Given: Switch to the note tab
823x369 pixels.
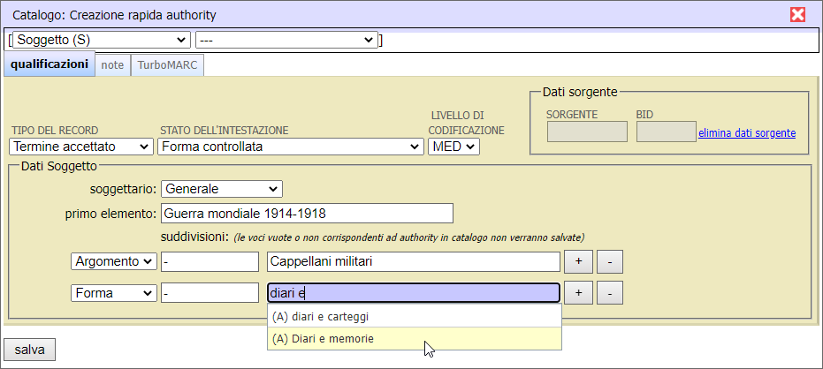Looking at the screenshot, I should (112, 64).
